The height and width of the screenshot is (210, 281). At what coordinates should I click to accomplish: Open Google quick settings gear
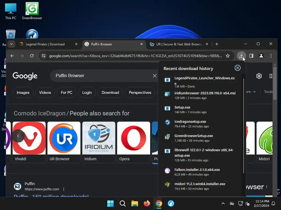[259, 76]
